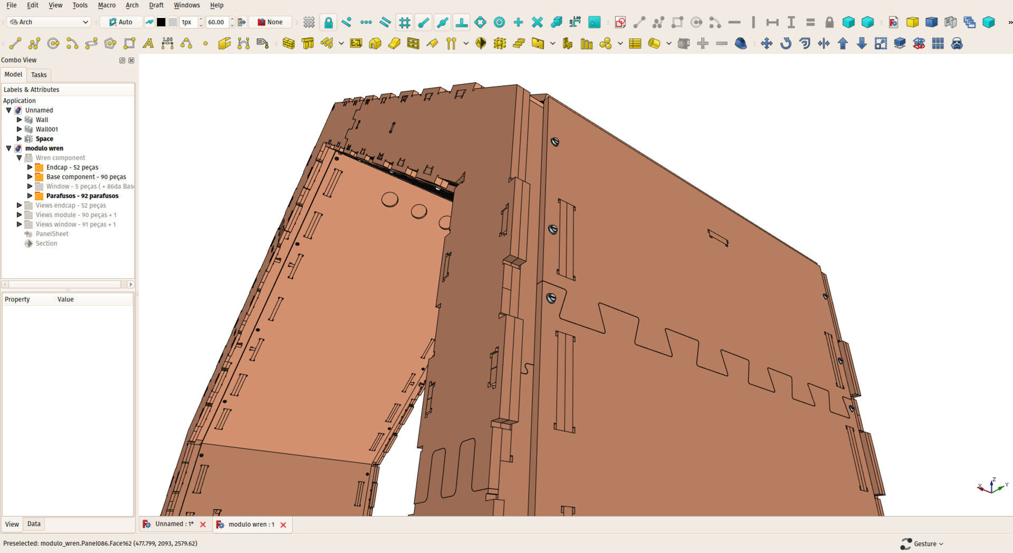
Task: Expand the Endcap - 52 peças folder
Action: [30, 167]
